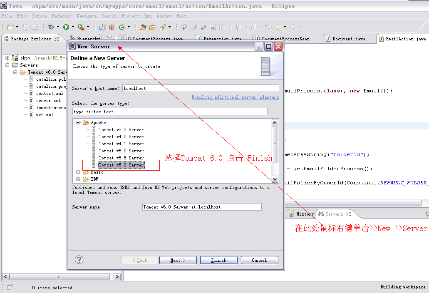
Task: Select Tomcat v6.0 Server in list
Action: (x=121, y=165)
